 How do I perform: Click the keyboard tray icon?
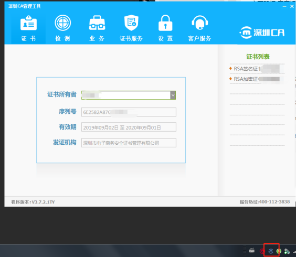[x=252, y=251]
